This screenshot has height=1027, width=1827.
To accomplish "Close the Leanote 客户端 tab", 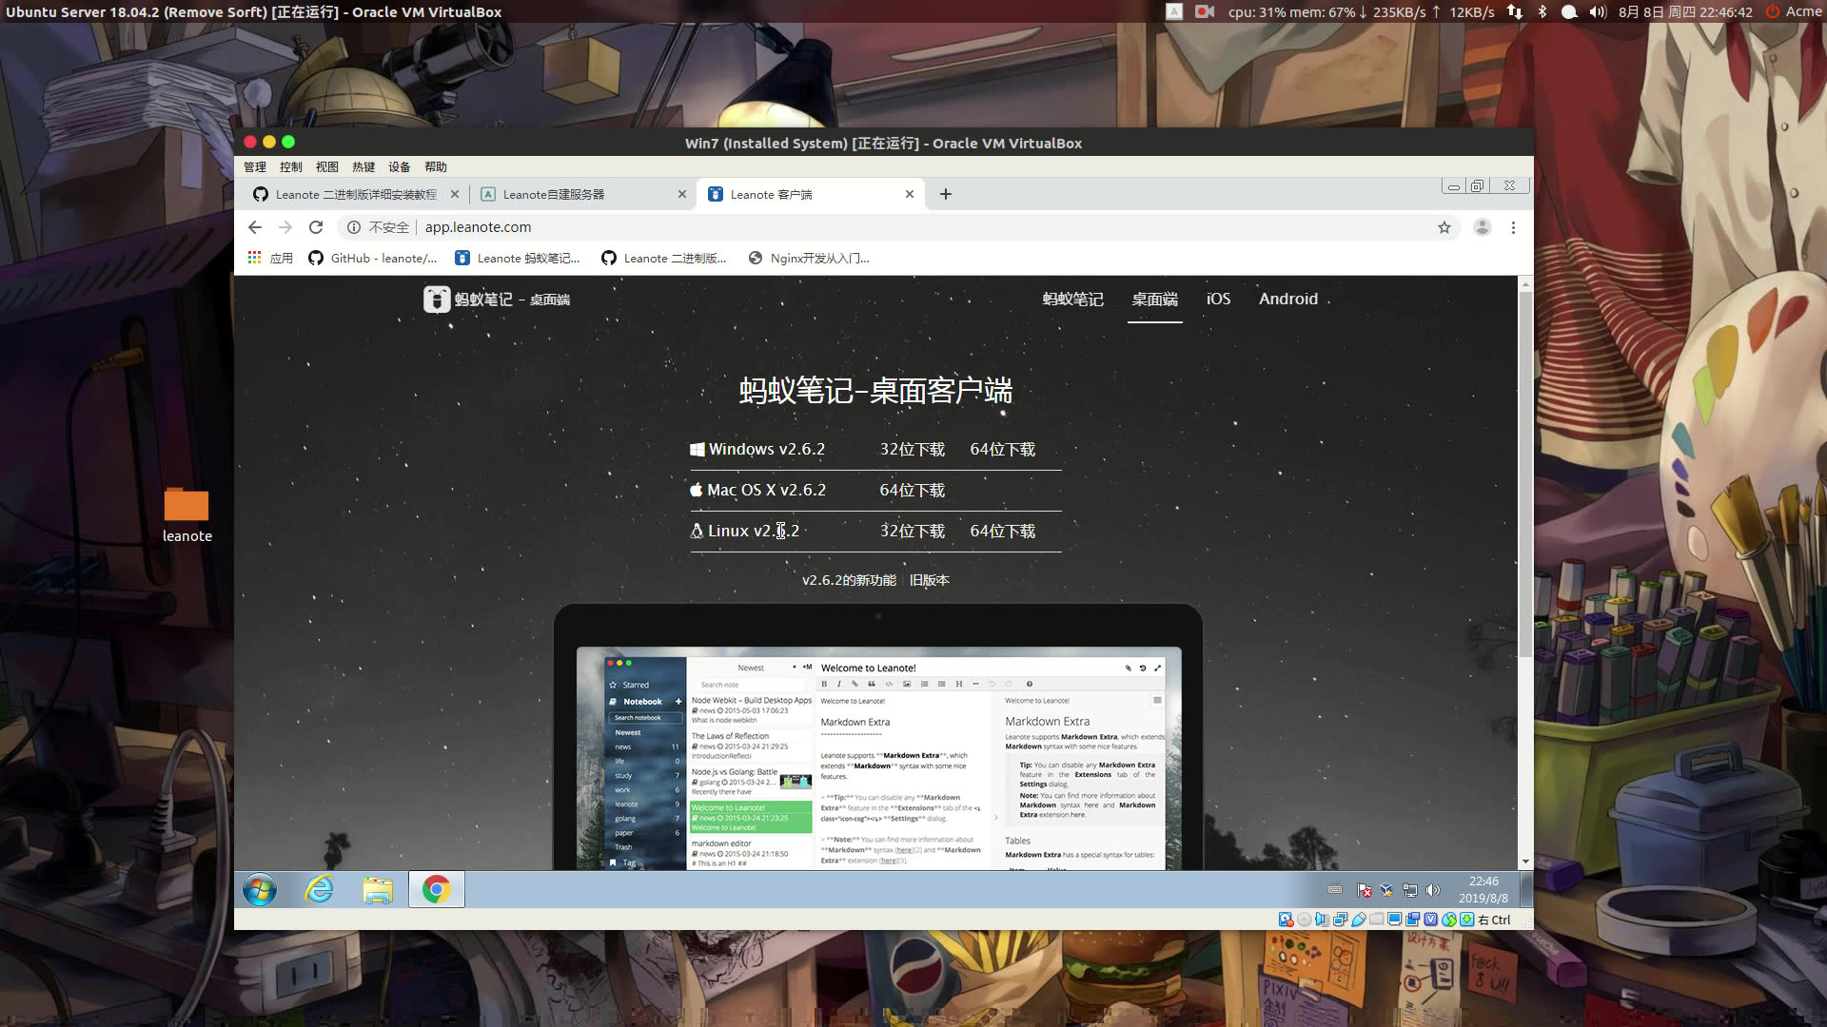I will tap(910, 194).
